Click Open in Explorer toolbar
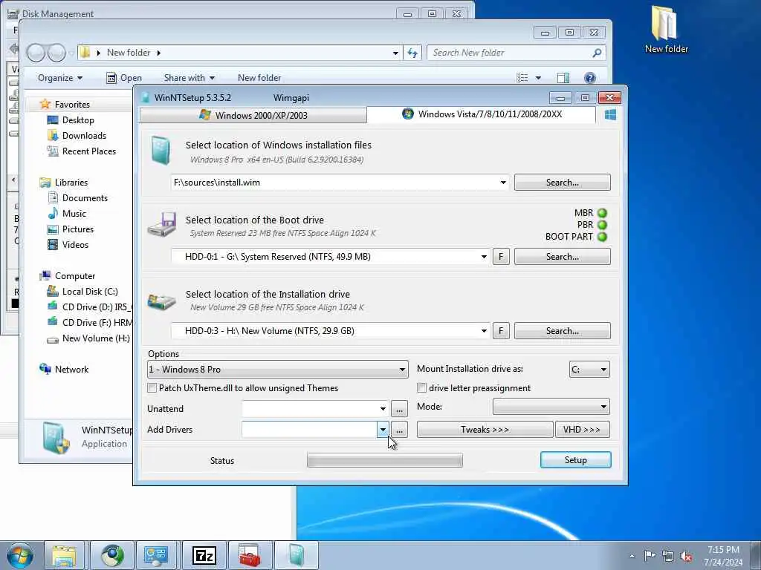 coord(124,78)
